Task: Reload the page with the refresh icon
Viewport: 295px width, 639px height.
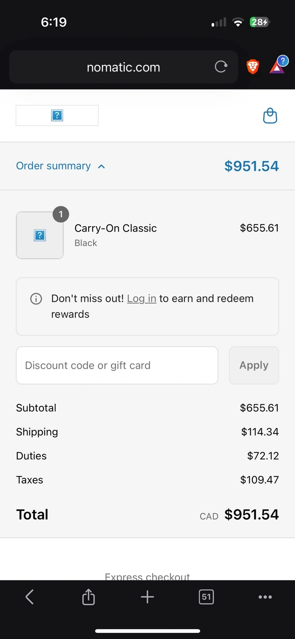Action: (x=221, y=67)
